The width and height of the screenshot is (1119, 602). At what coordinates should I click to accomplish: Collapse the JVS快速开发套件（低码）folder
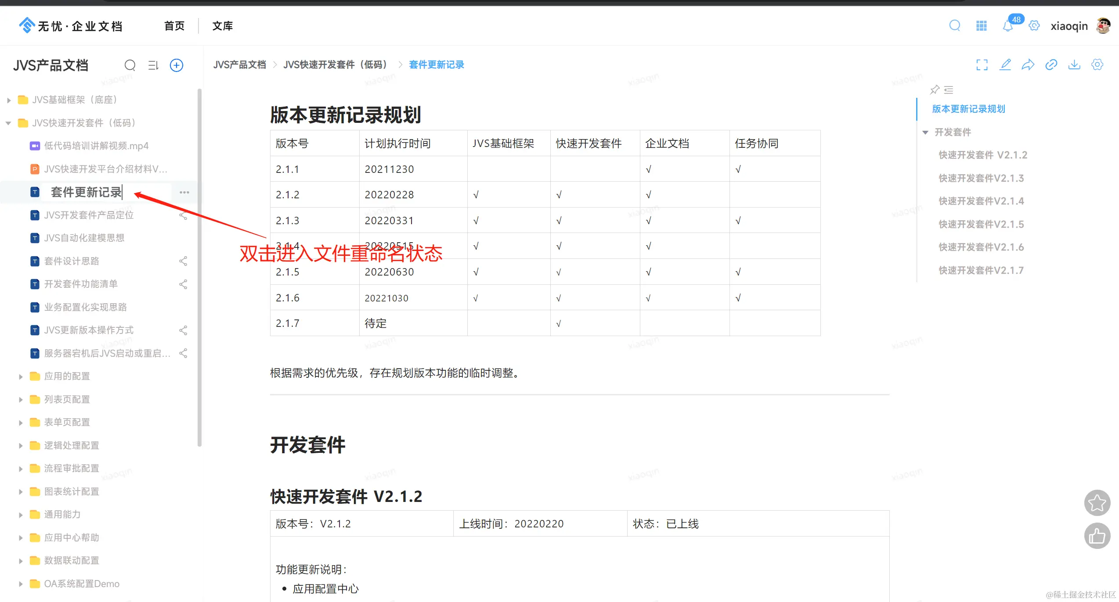point(8,123)
